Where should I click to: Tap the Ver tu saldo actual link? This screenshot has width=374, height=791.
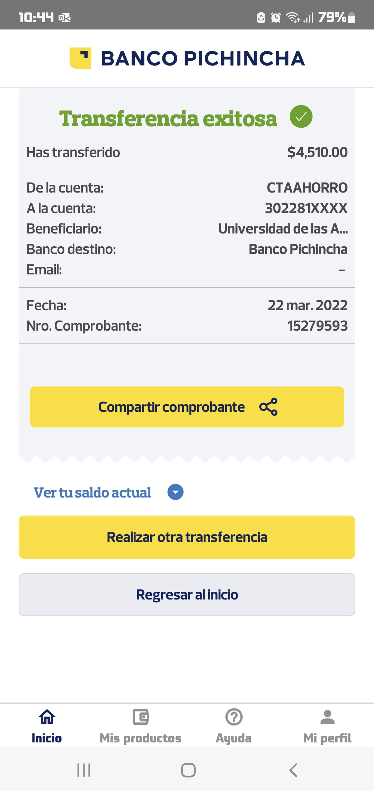92,493
